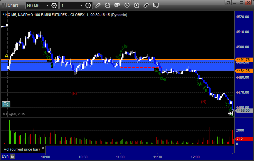The width and height of the screenshot is (254, 161).
Task: Click the 4458.00 current price label
Action: (x=243, y=111)
